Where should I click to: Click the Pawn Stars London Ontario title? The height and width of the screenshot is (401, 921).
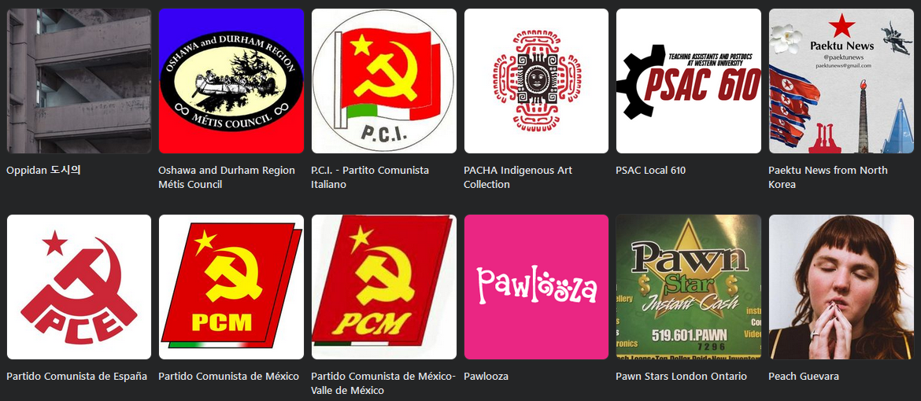(x=682, y=377)
